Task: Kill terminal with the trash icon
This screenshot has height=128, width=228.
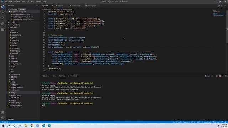Action: pyautogui.click(x=220, y=76)
